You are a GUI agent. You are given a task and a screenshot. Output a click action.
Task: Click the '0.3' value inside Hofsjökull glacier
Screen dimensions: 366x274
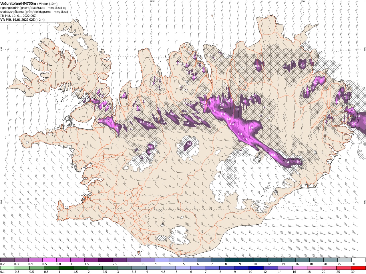coord(189,144)
